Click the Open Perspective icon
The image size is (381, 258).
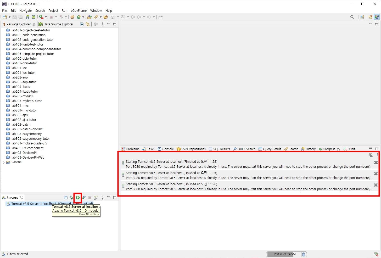click(x=362, y=17)
